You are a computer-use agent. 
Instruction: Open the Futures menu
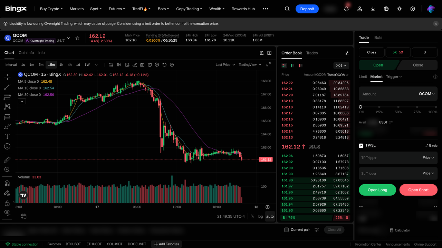pyautogui.click(x=117, y=9)
